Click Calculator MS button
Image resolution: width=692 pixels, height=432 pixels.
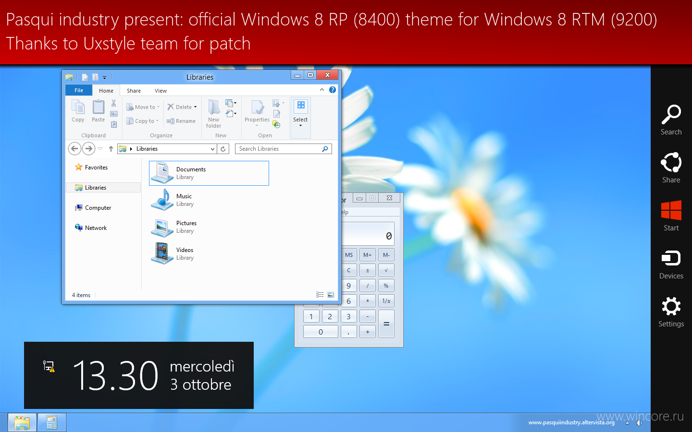tap(349, 255)
